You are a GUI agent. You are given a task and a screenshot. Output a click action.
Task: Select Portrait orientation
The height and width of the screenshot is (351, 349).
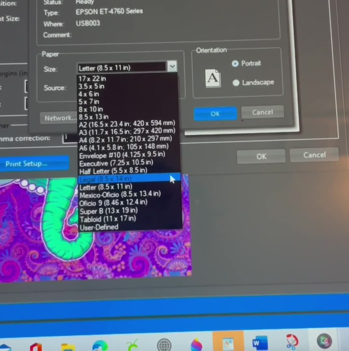[235, 64]
